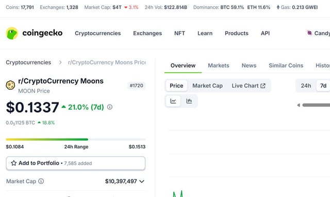This screenshot has height=197, width=330.
Task: Click the CoinGecko gecko logo
Action: tap(12, 33)
